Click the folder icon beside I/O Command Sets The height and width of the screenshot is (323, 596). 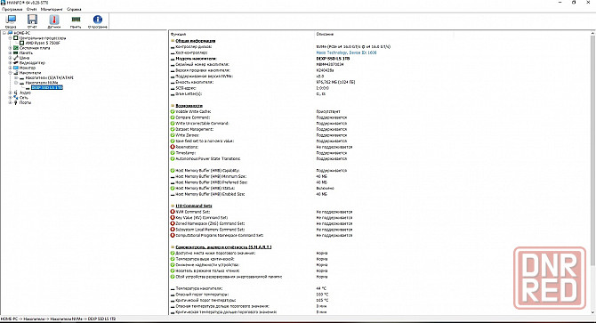pos(173,206)
